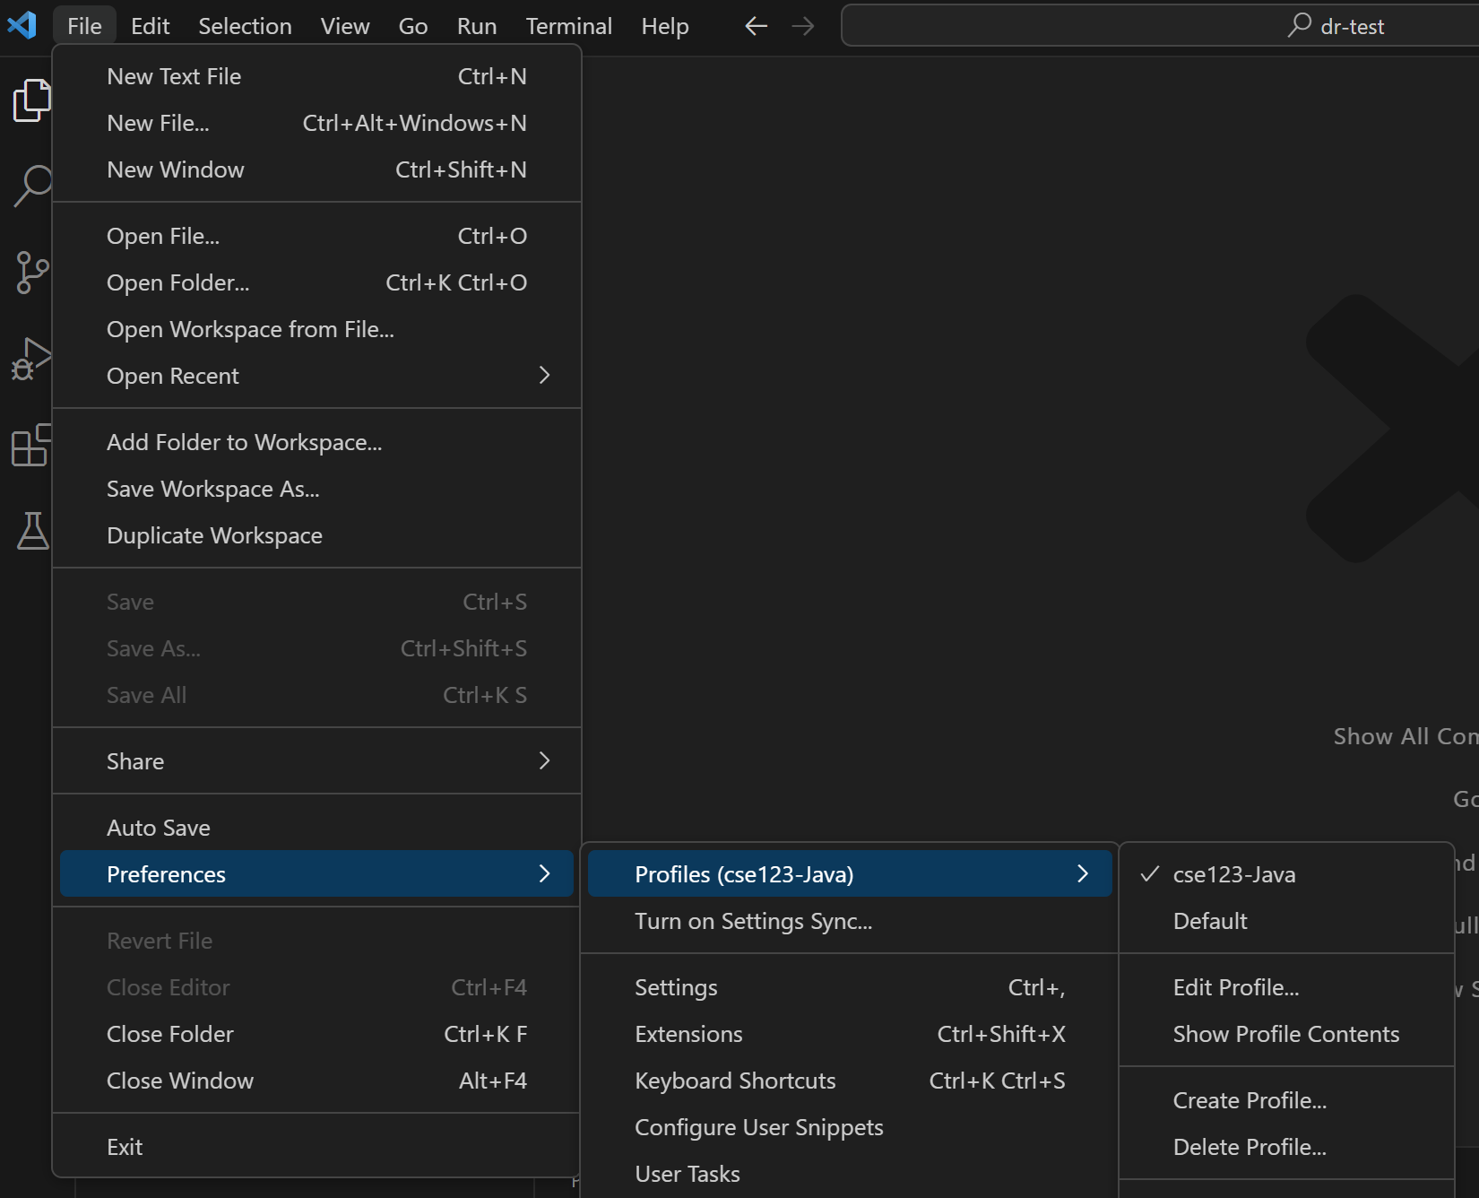Select the Search icon in the activity bar

(x=32, y=186)
